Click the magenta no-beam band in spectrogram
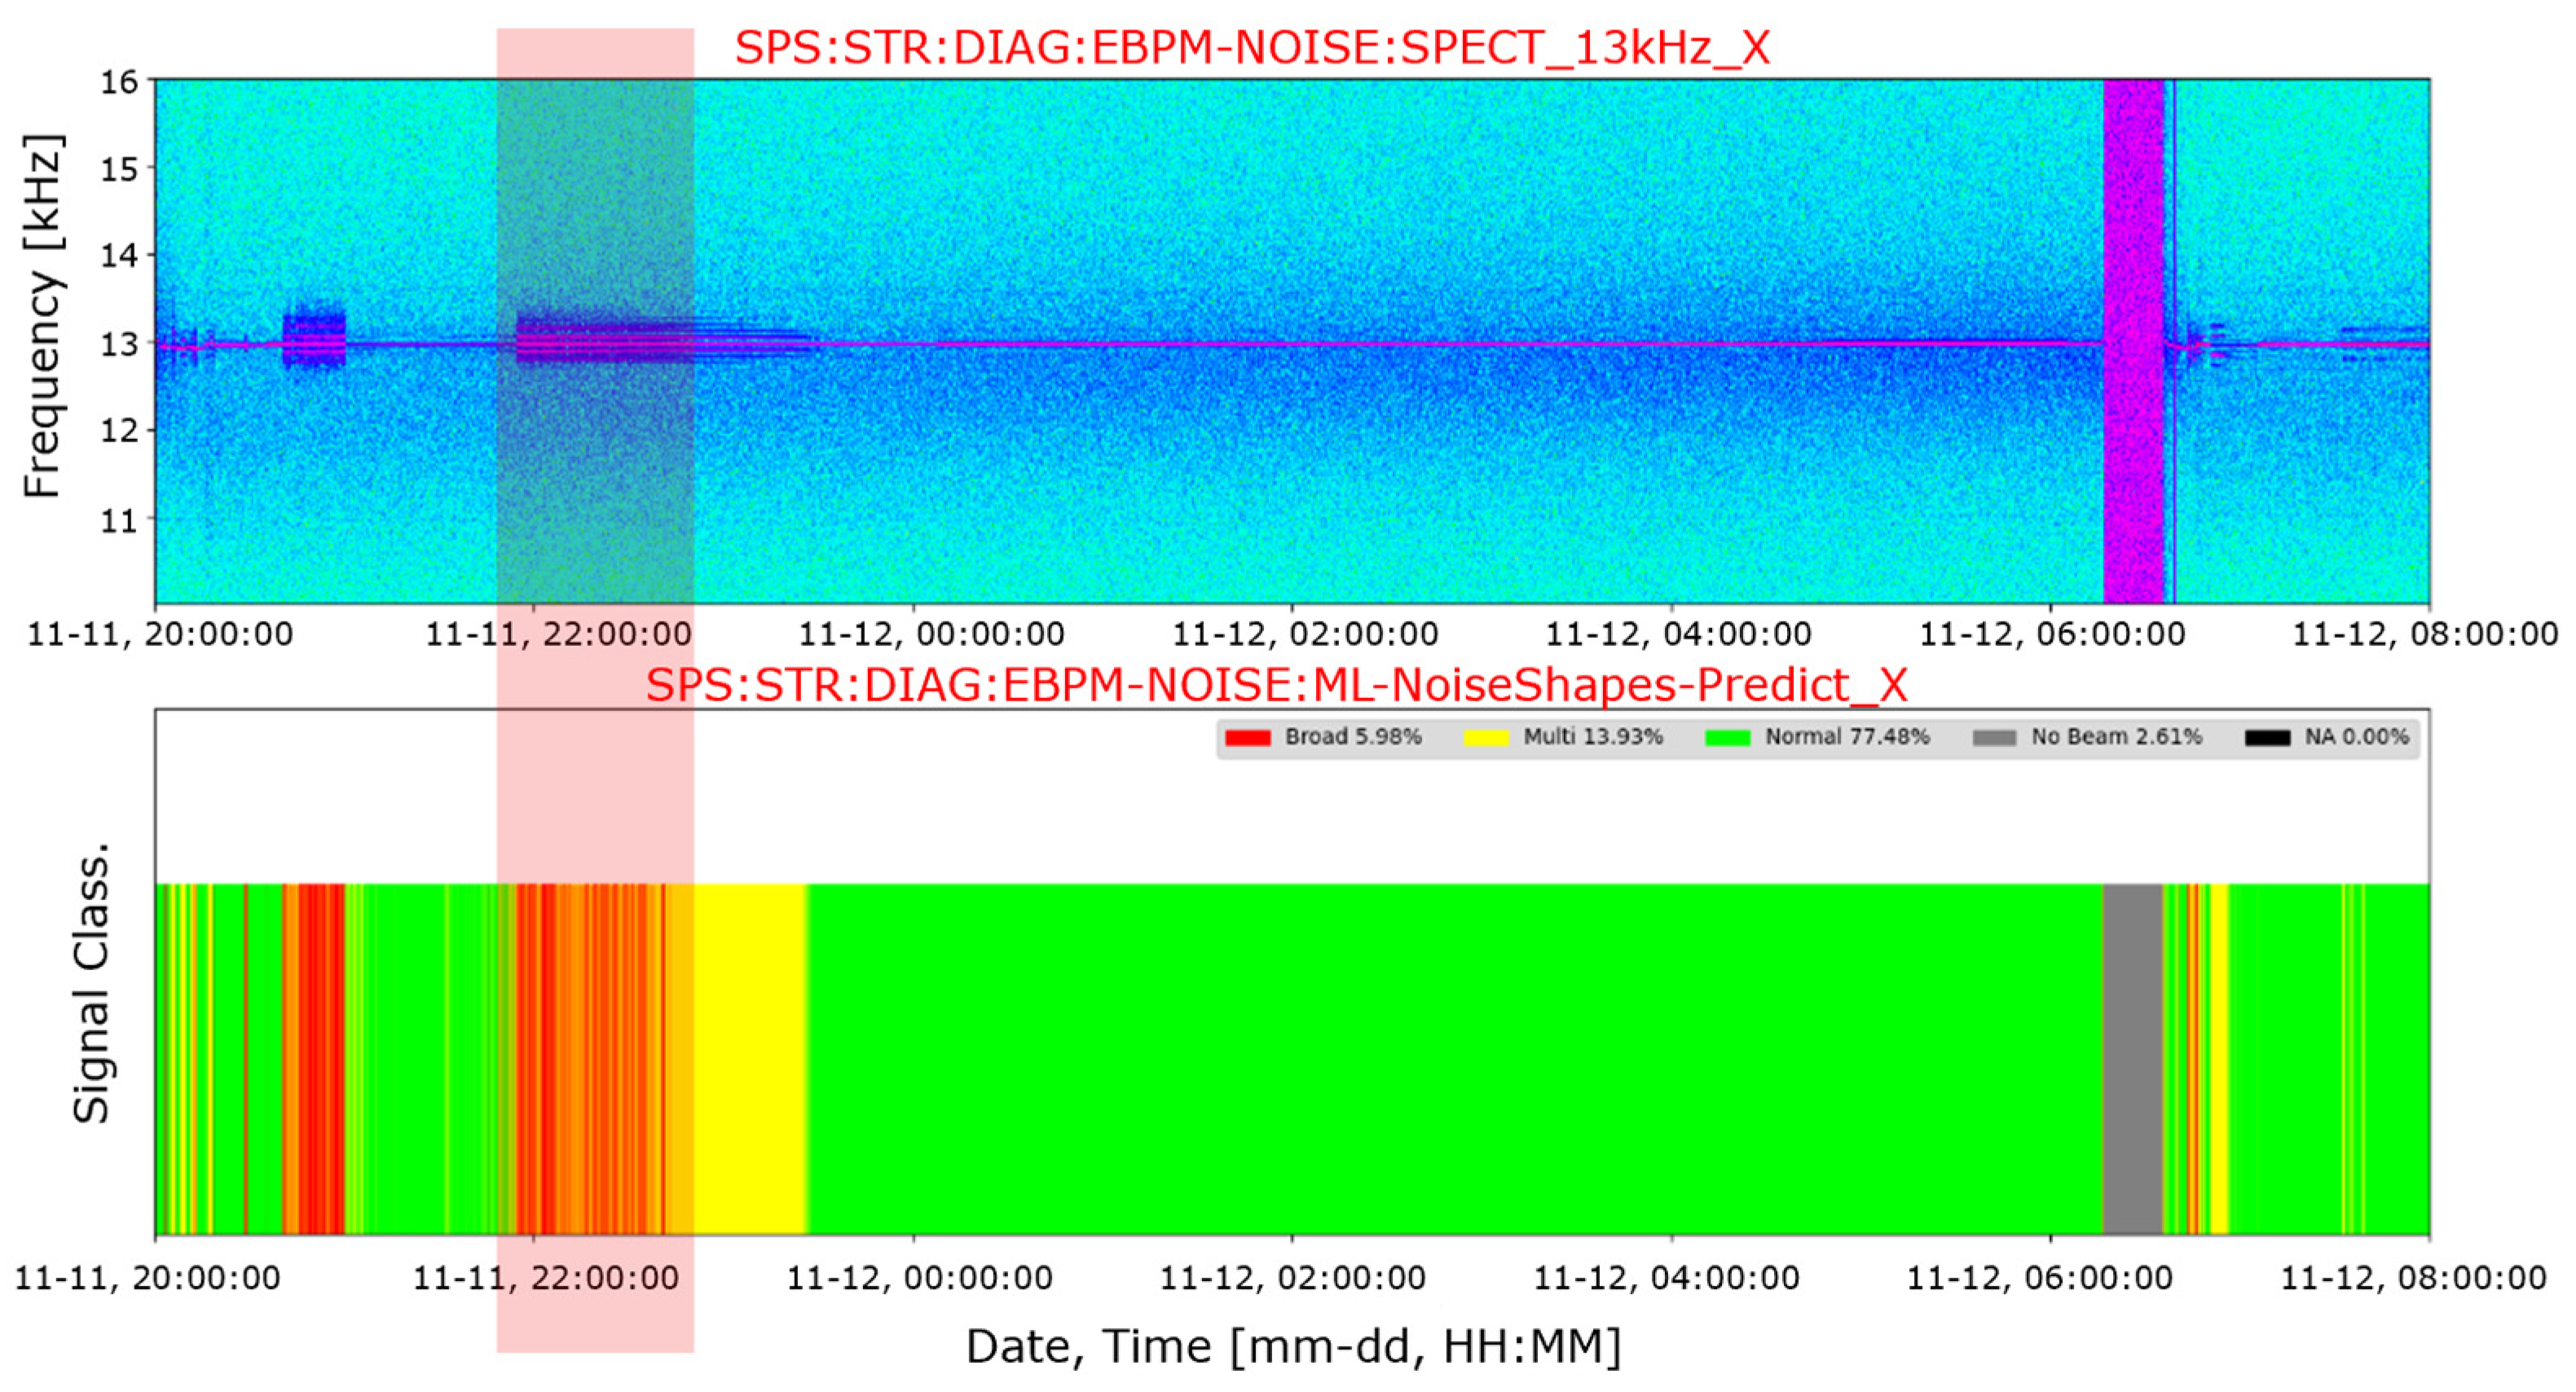Screen dimensions: 2576x1392 point(2133,340)
